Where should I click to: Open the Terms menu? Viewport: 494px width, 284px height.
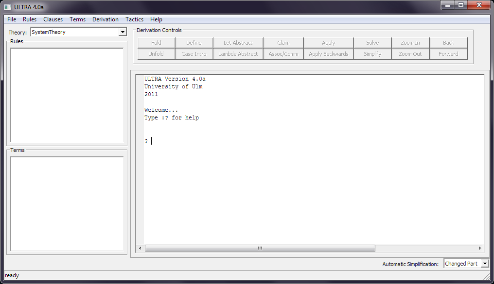pyautogui.click(x=77, y=19)
